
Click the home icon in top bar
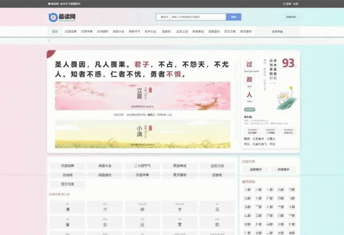[49, 4]
